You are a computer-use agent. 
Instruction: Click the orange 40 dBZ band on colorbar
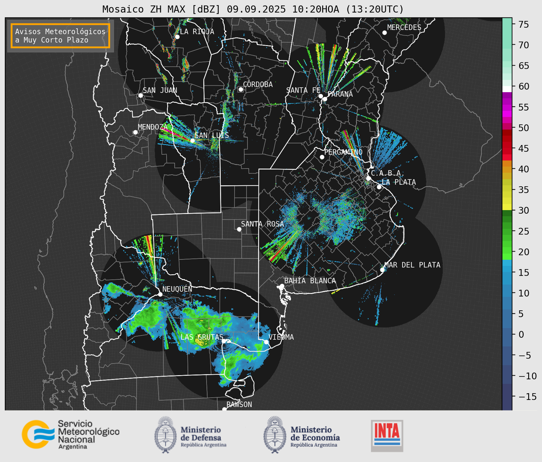point(507,169)
